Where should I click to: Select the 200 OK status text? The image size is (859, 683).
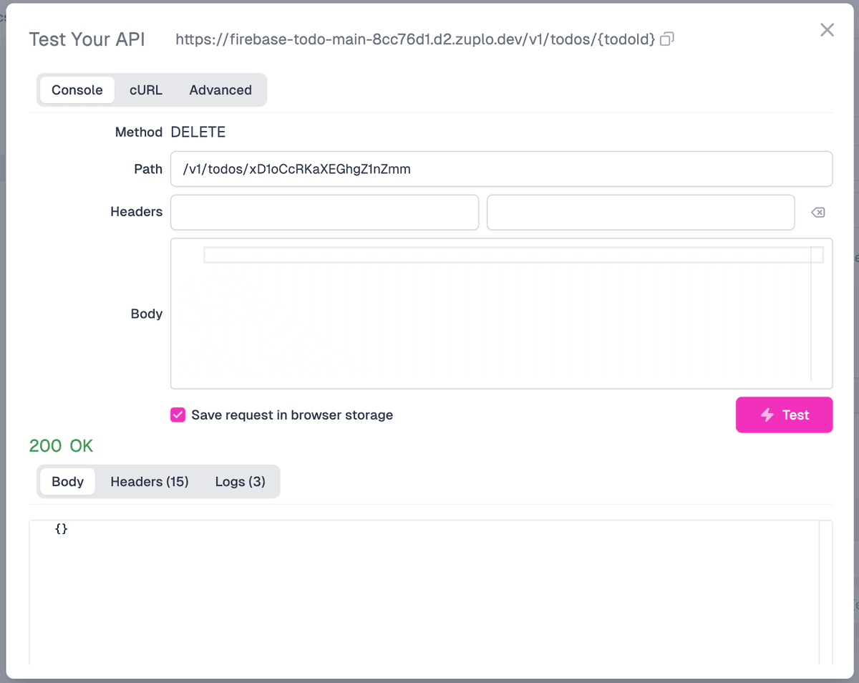[x=61, y=445]
